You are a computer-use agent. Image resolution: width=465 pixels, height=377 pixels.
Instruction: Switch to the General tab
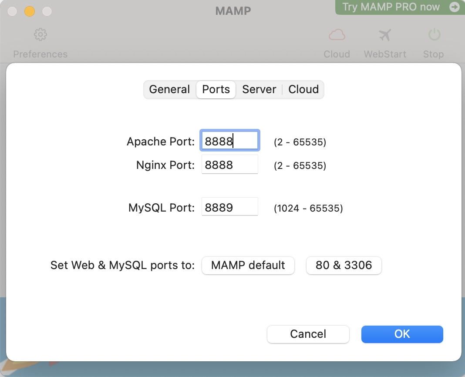coord(169,89)
